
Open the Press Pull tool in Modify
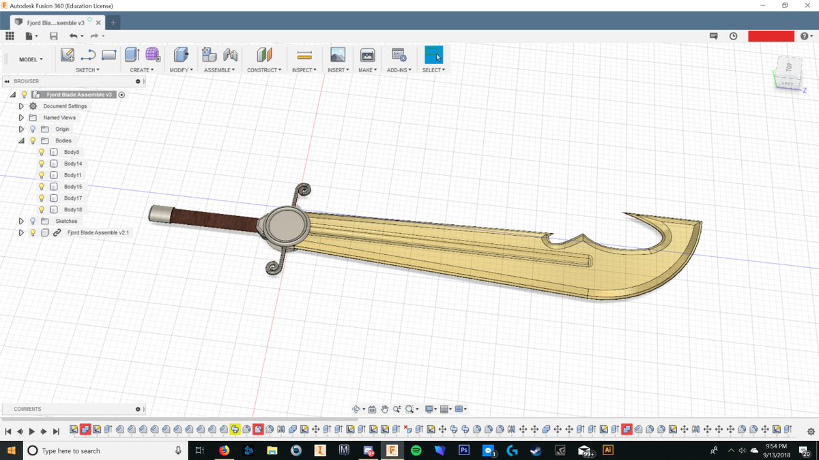[179, 55]
